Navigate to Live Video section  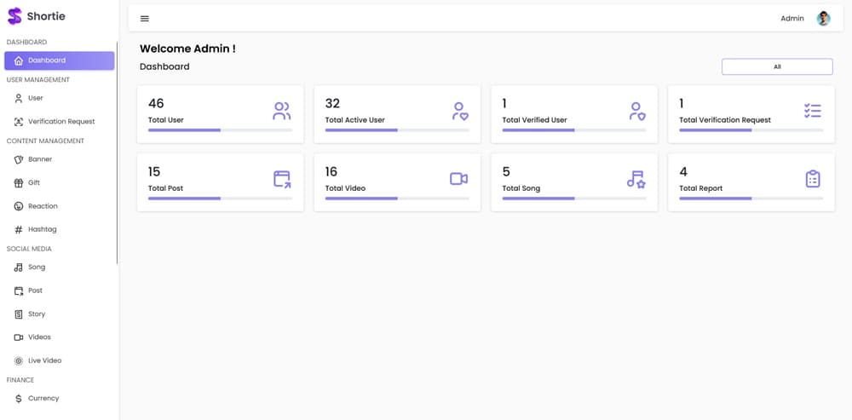pyautogui.click(x=44, y=360)
